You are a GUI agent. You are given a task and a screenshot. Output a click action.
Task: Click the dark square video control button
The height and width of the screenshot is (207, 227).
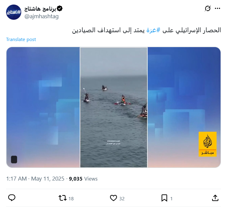pyautogui.click(x=14, y=160)
